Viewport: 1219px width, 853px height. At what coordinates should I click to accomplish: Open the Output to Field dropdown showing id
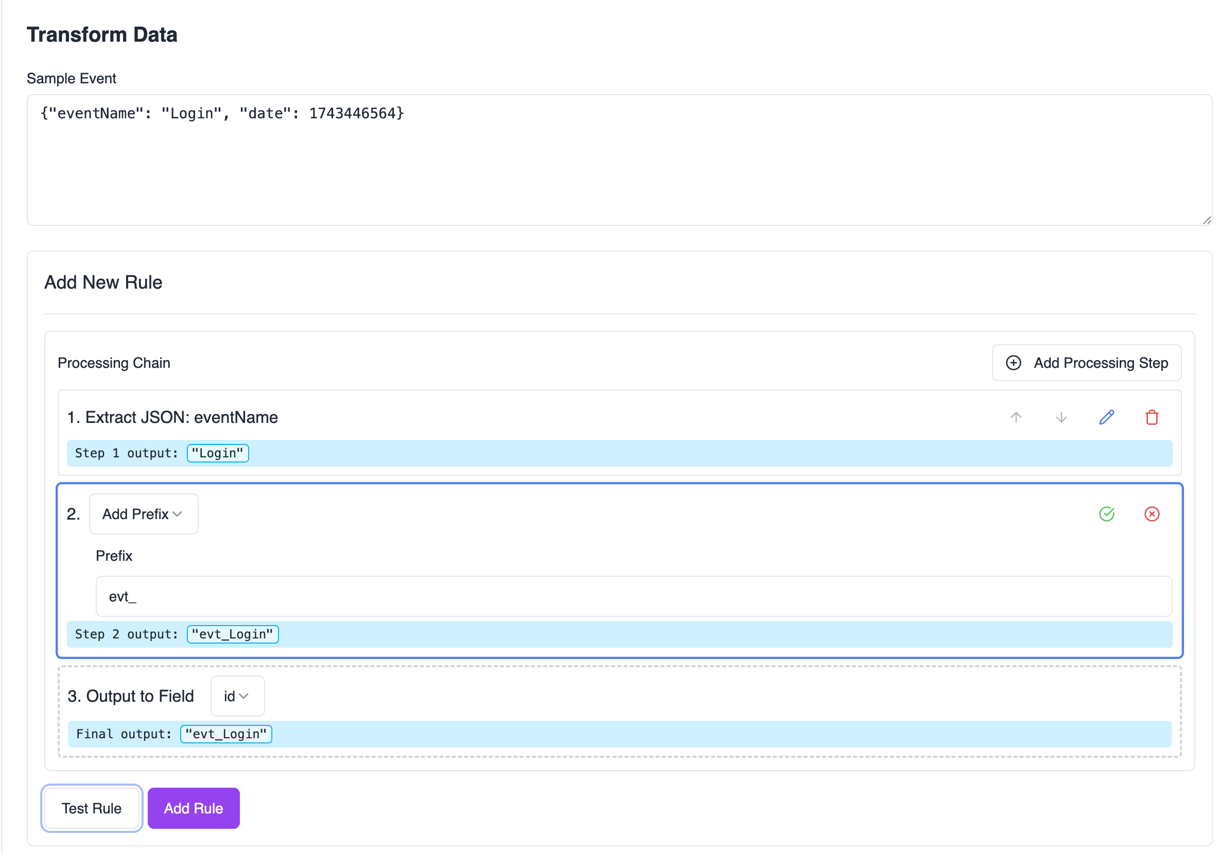pos(237,696)
